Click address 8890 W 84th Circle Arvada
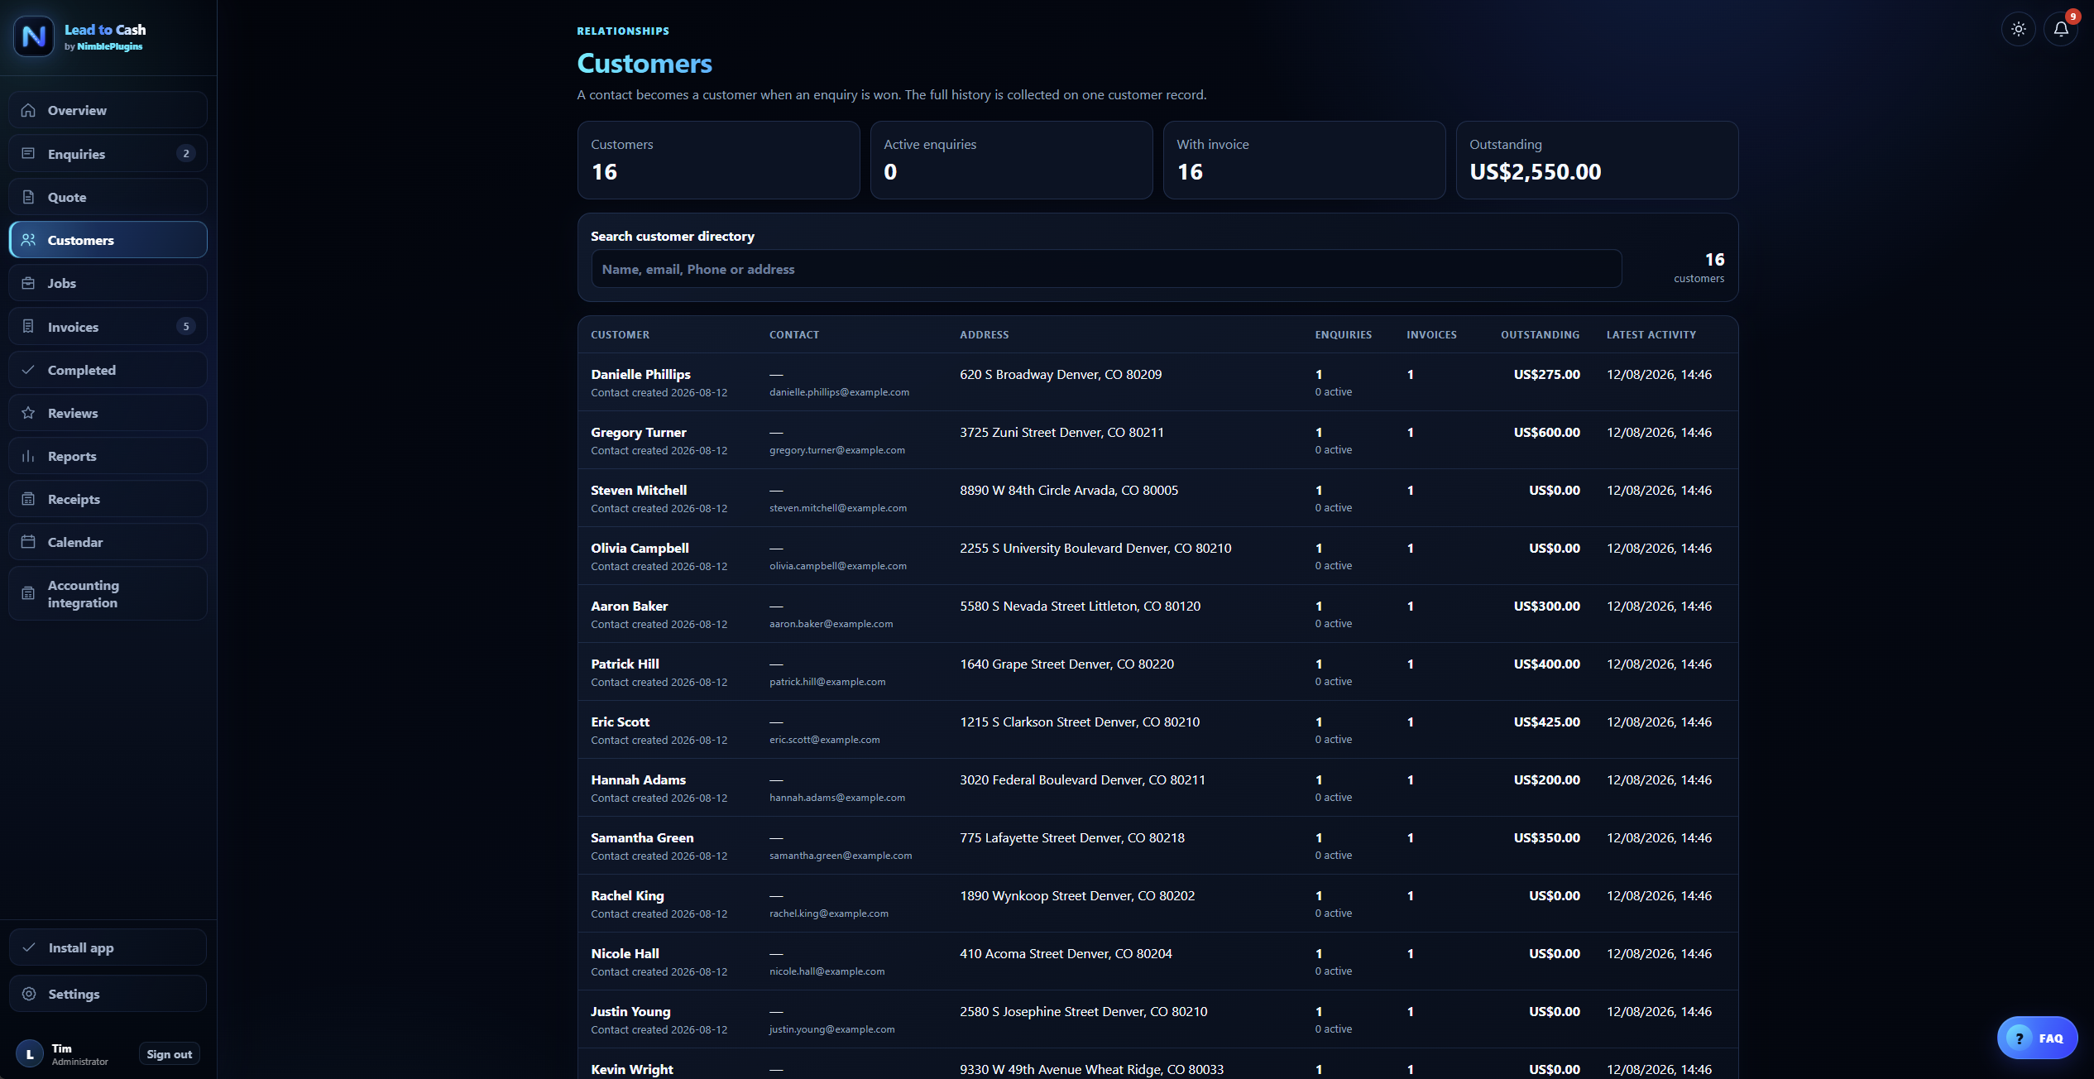 [x=1068, y=490]
